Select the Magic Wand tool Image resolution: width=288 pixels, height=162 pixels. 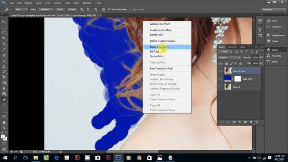pos(4,38)
